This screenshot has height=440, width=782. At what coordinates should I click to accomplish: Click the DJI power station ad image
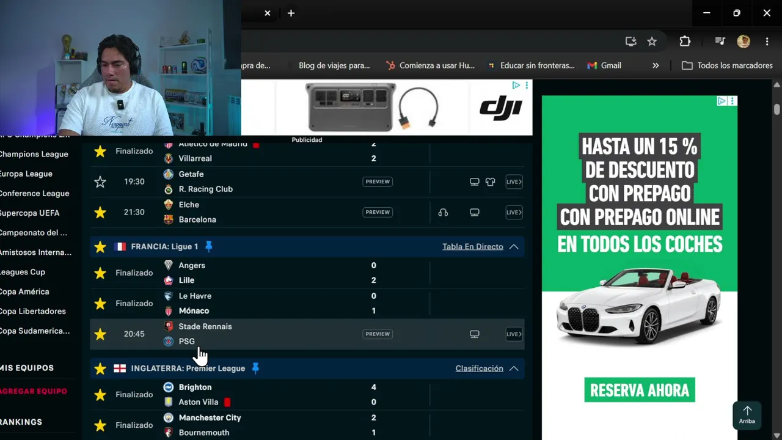tap(351, 107)
